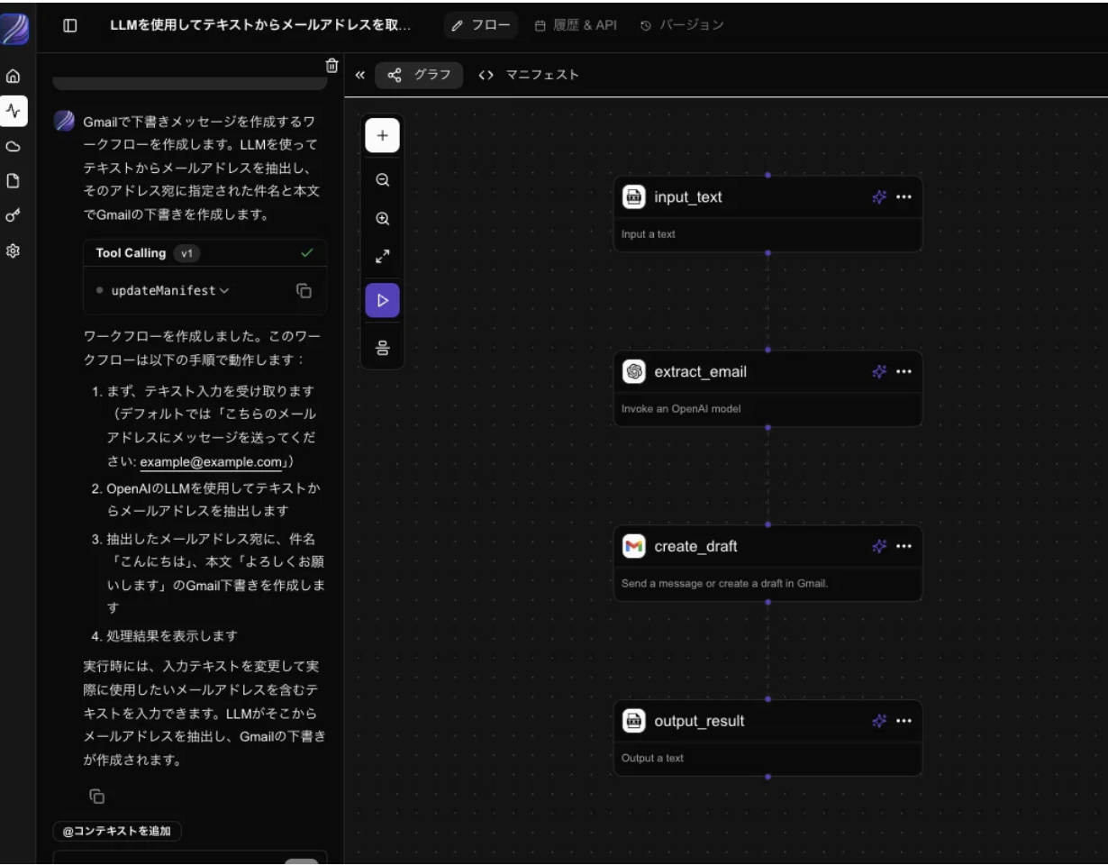Image resolution: width=1108 pixels, height=865 pixels.
Task: Click the green checkmark on Tool Calling
Action: 307,253
